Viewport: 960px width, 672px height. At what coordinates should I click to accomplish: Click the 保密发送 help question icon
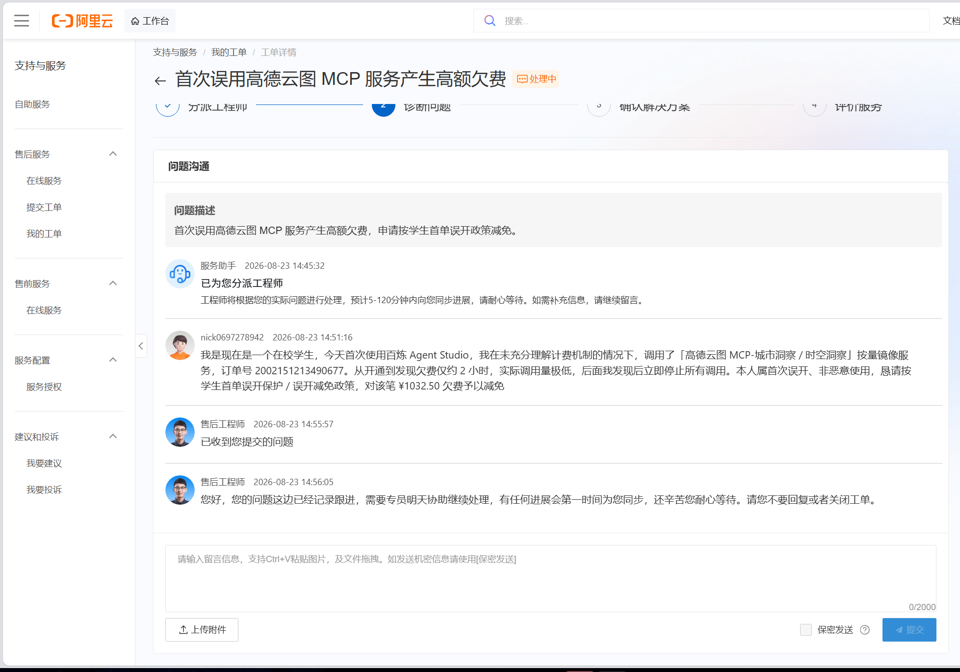click(x=865, y=630)
